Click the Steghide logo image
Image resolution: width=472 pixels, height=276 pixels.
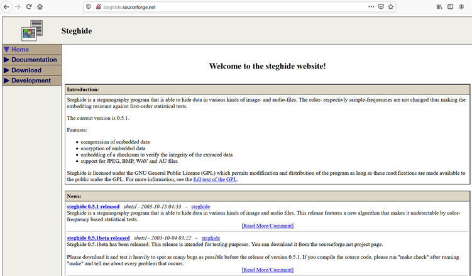31,30
